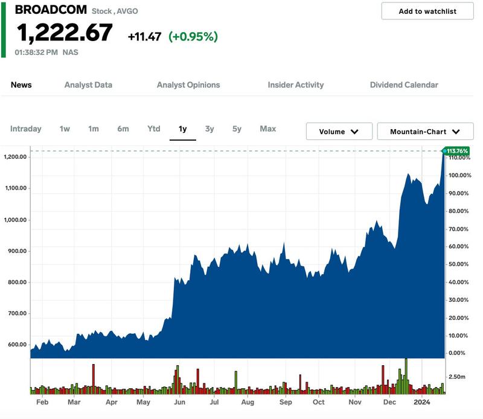Click the 2.50m volume axis label
Screen dimensions: 483x419
(457, 377)
